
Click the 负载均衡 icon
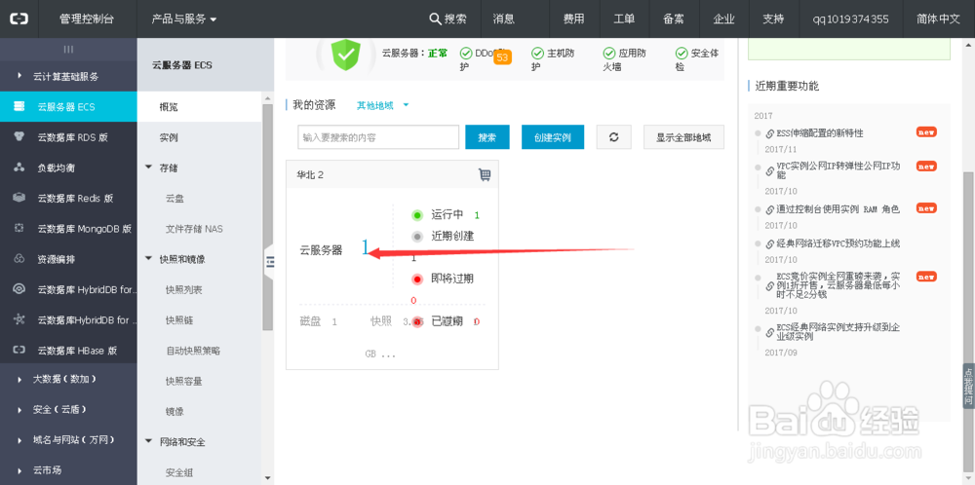pos(19,168)
